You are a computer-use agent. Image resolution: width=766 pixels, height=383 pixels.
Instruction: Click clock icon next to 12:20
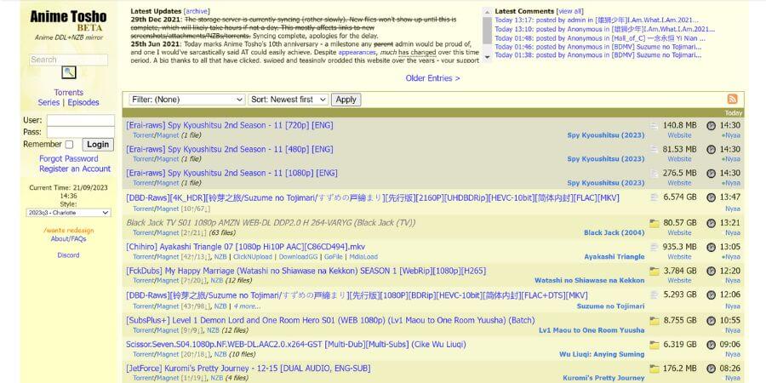711,272
